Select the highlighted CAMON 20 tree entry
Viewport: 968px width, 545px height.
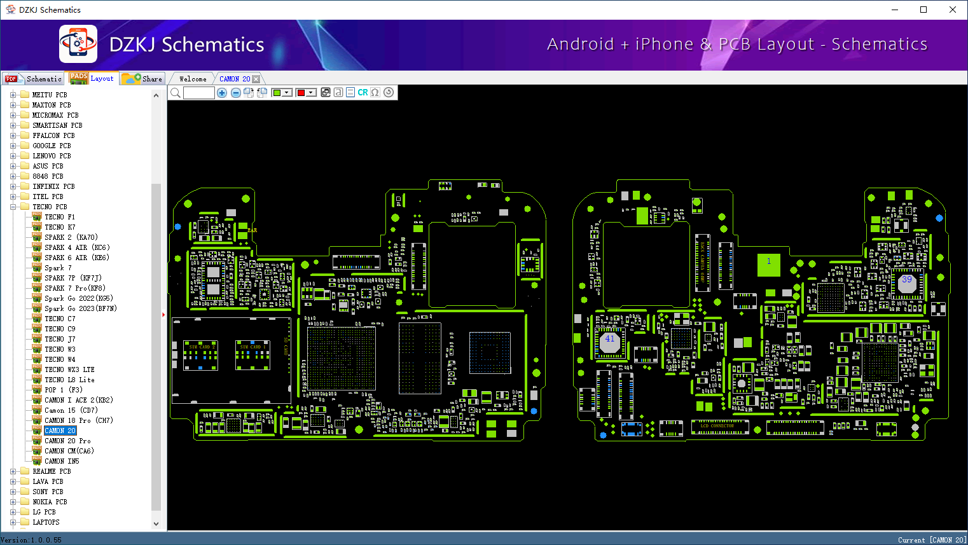tap(60, 431)
